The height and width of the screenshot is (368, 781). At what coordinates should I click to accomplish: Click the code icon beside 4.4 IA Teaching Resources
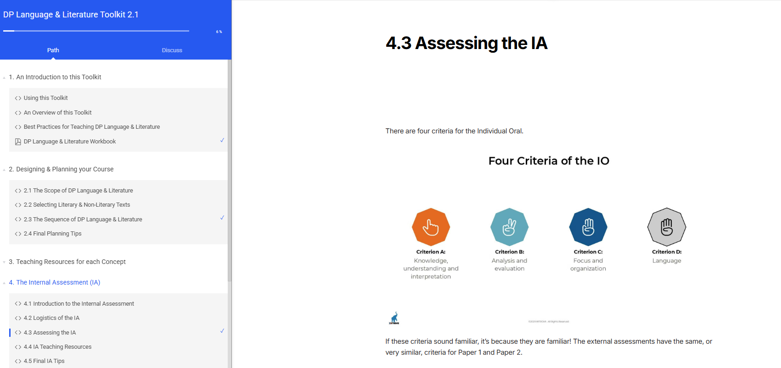pos(18,347)
